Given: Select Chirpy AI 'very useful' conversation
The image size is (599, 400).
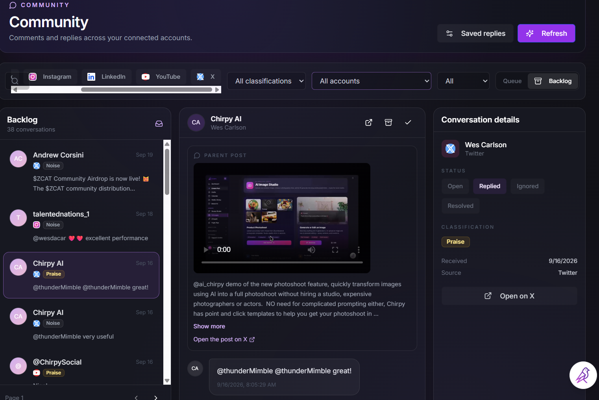Looking at the screenshot, I should [81, 324].
